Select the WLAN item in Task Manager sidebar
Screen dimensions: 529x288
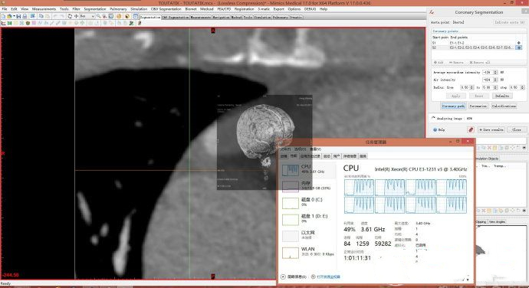307,251
